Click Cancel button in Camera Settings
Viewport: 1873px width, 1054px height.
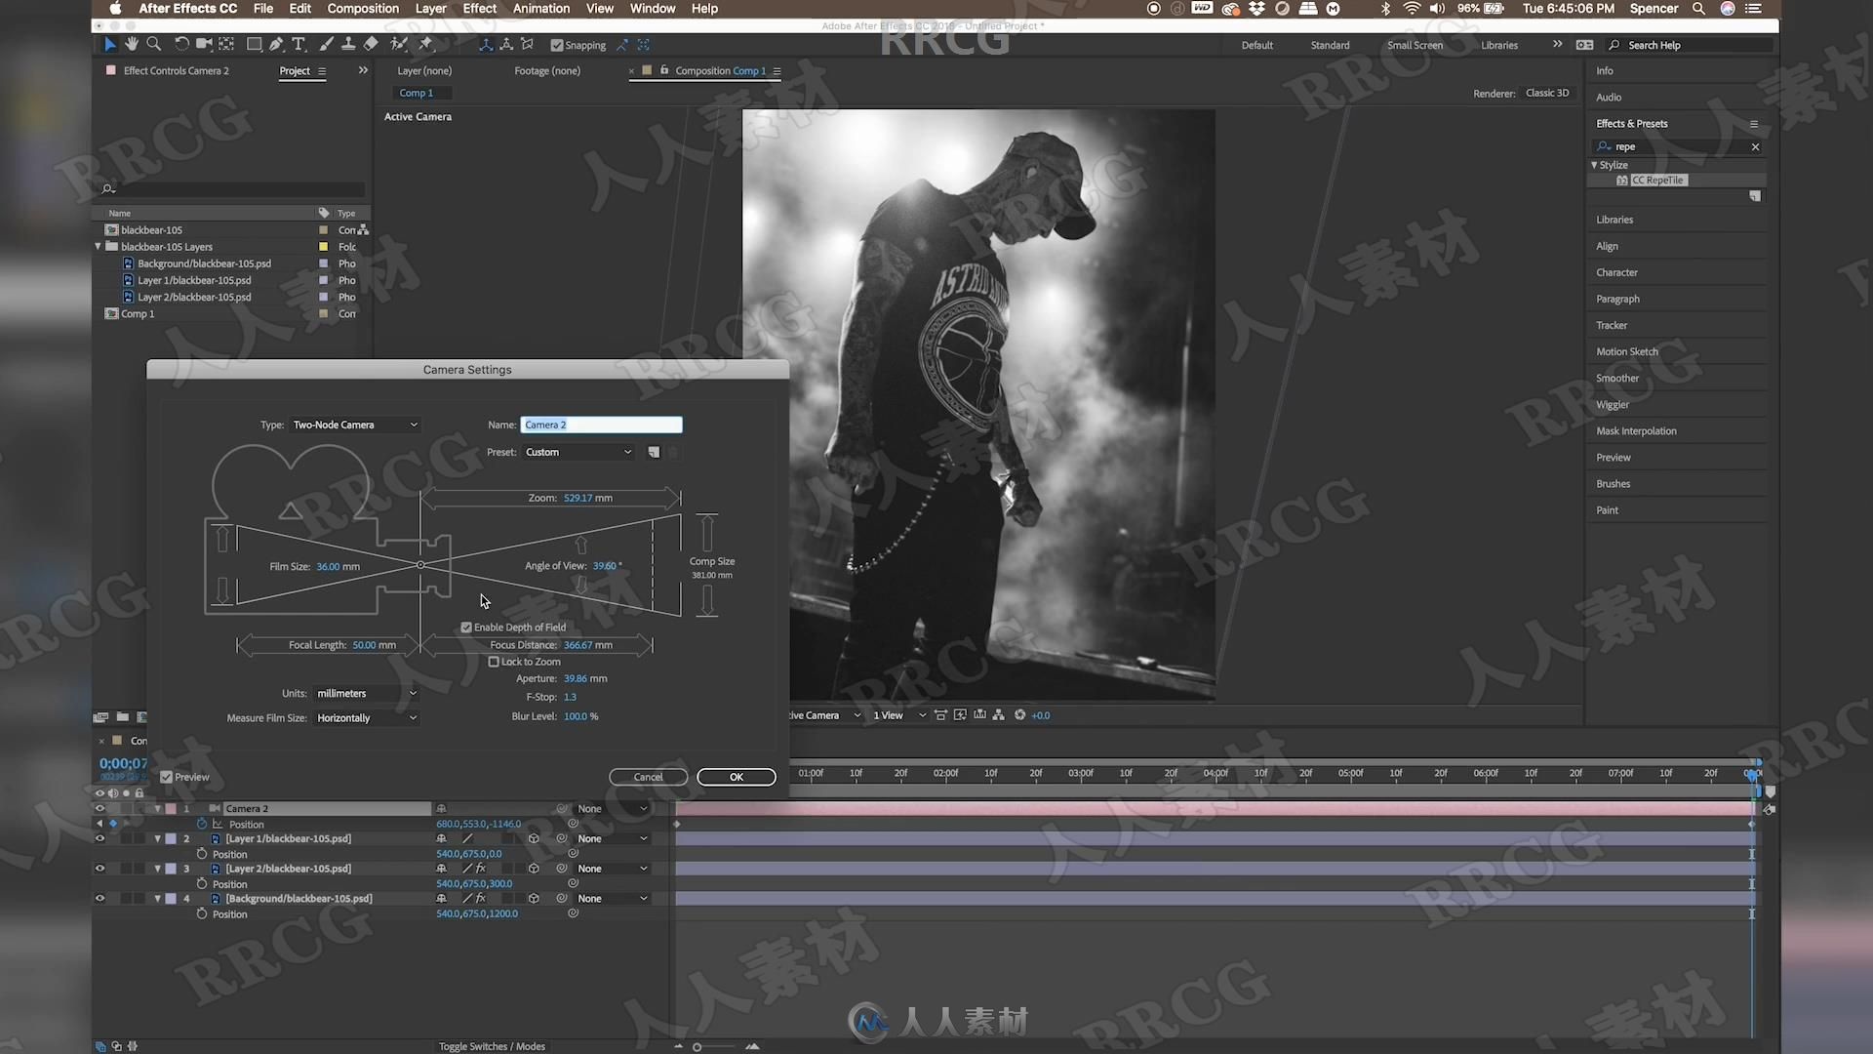[649, 776]
